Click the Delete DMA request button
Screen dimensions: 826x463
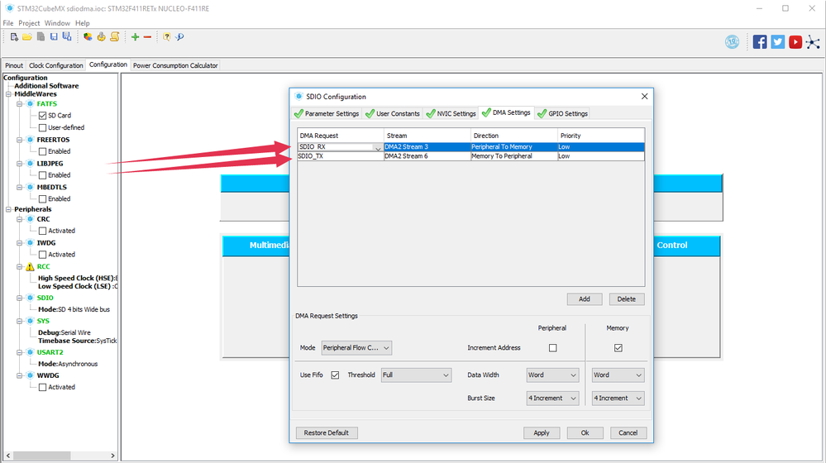(x=627, y=299)
